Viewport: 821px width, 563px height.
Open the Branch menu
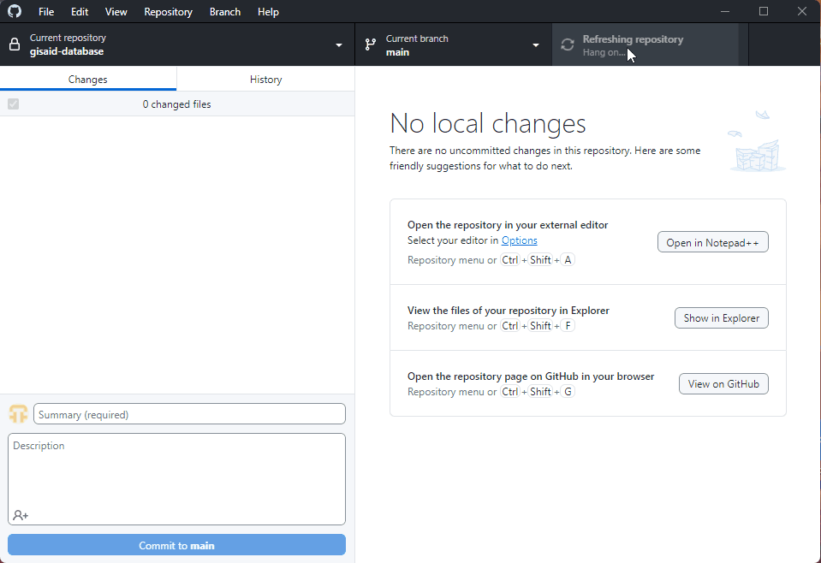(x=224, y=11)
